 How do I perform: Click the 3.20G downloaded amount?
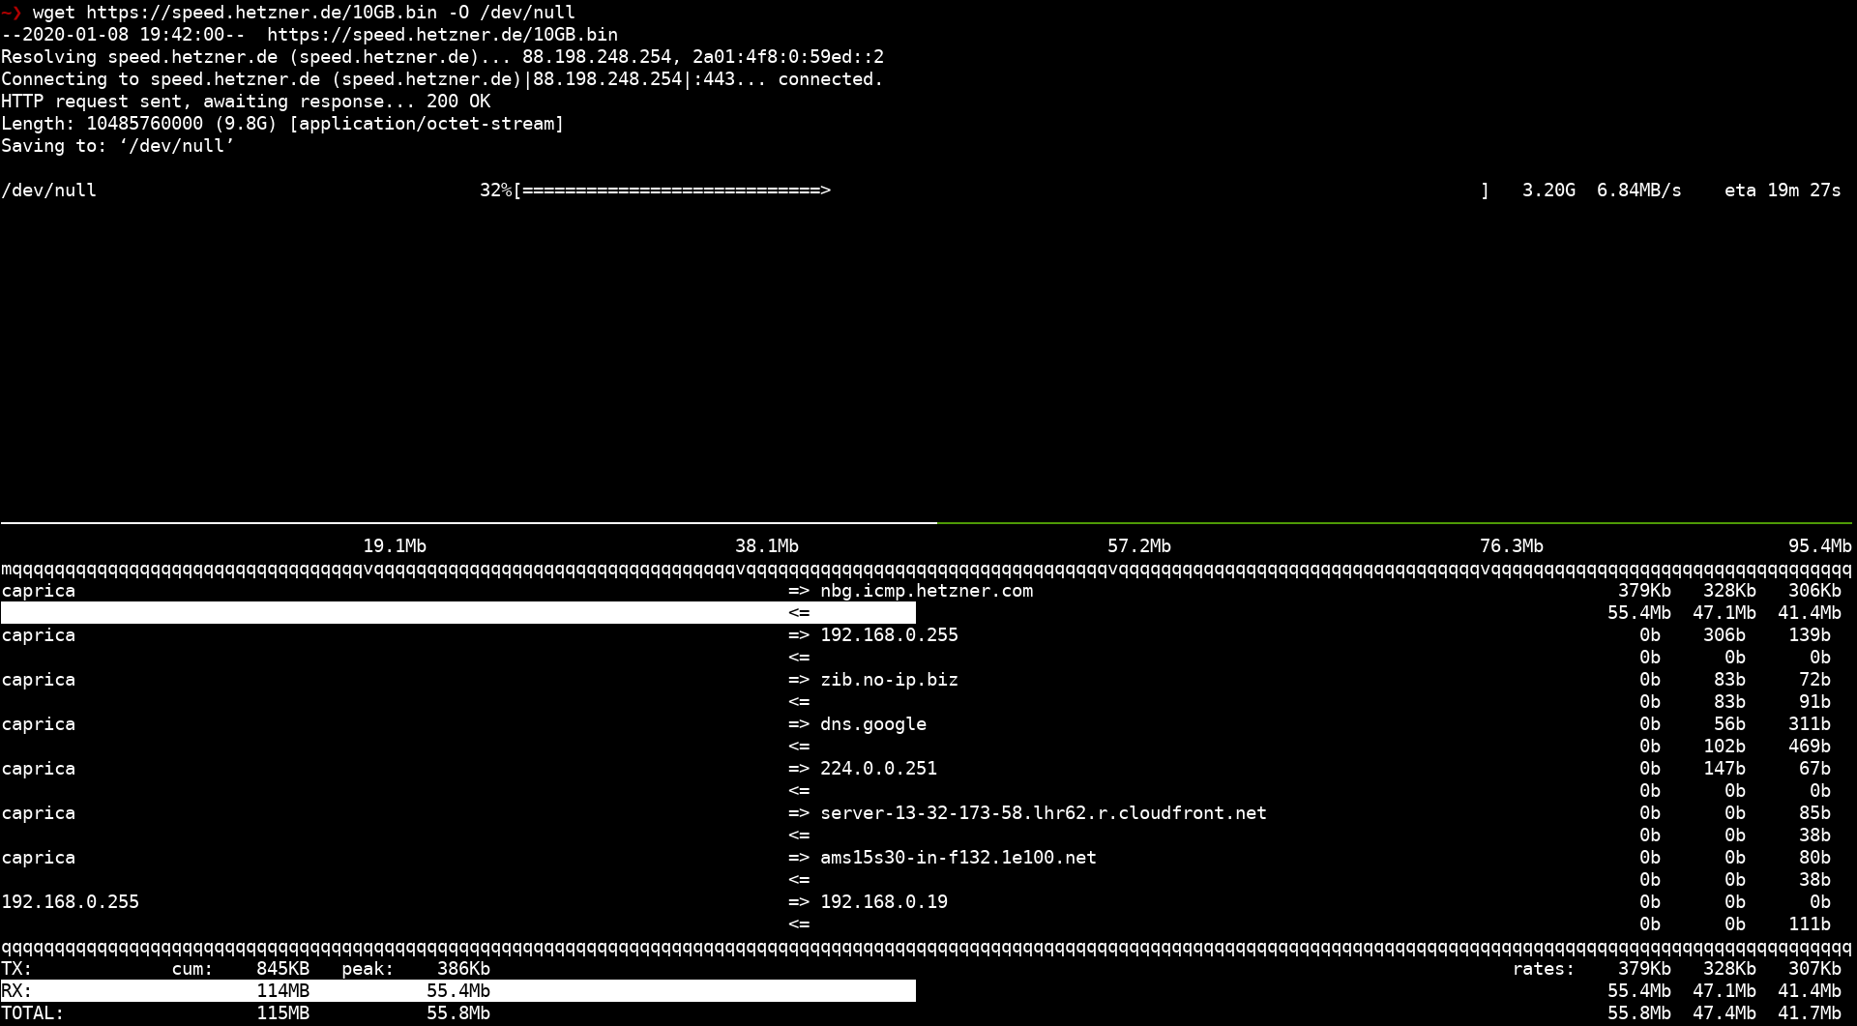click(x=1548, y=191)
